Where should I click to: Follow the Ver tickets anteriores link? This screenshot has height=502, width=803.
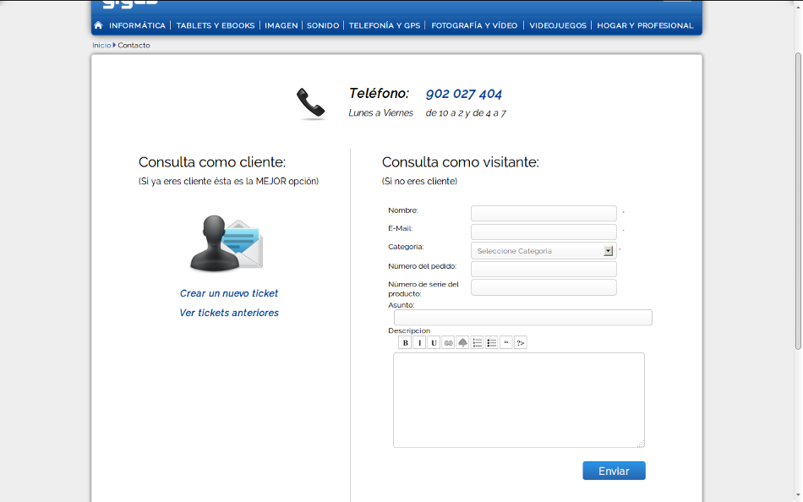tap(229, 313)
